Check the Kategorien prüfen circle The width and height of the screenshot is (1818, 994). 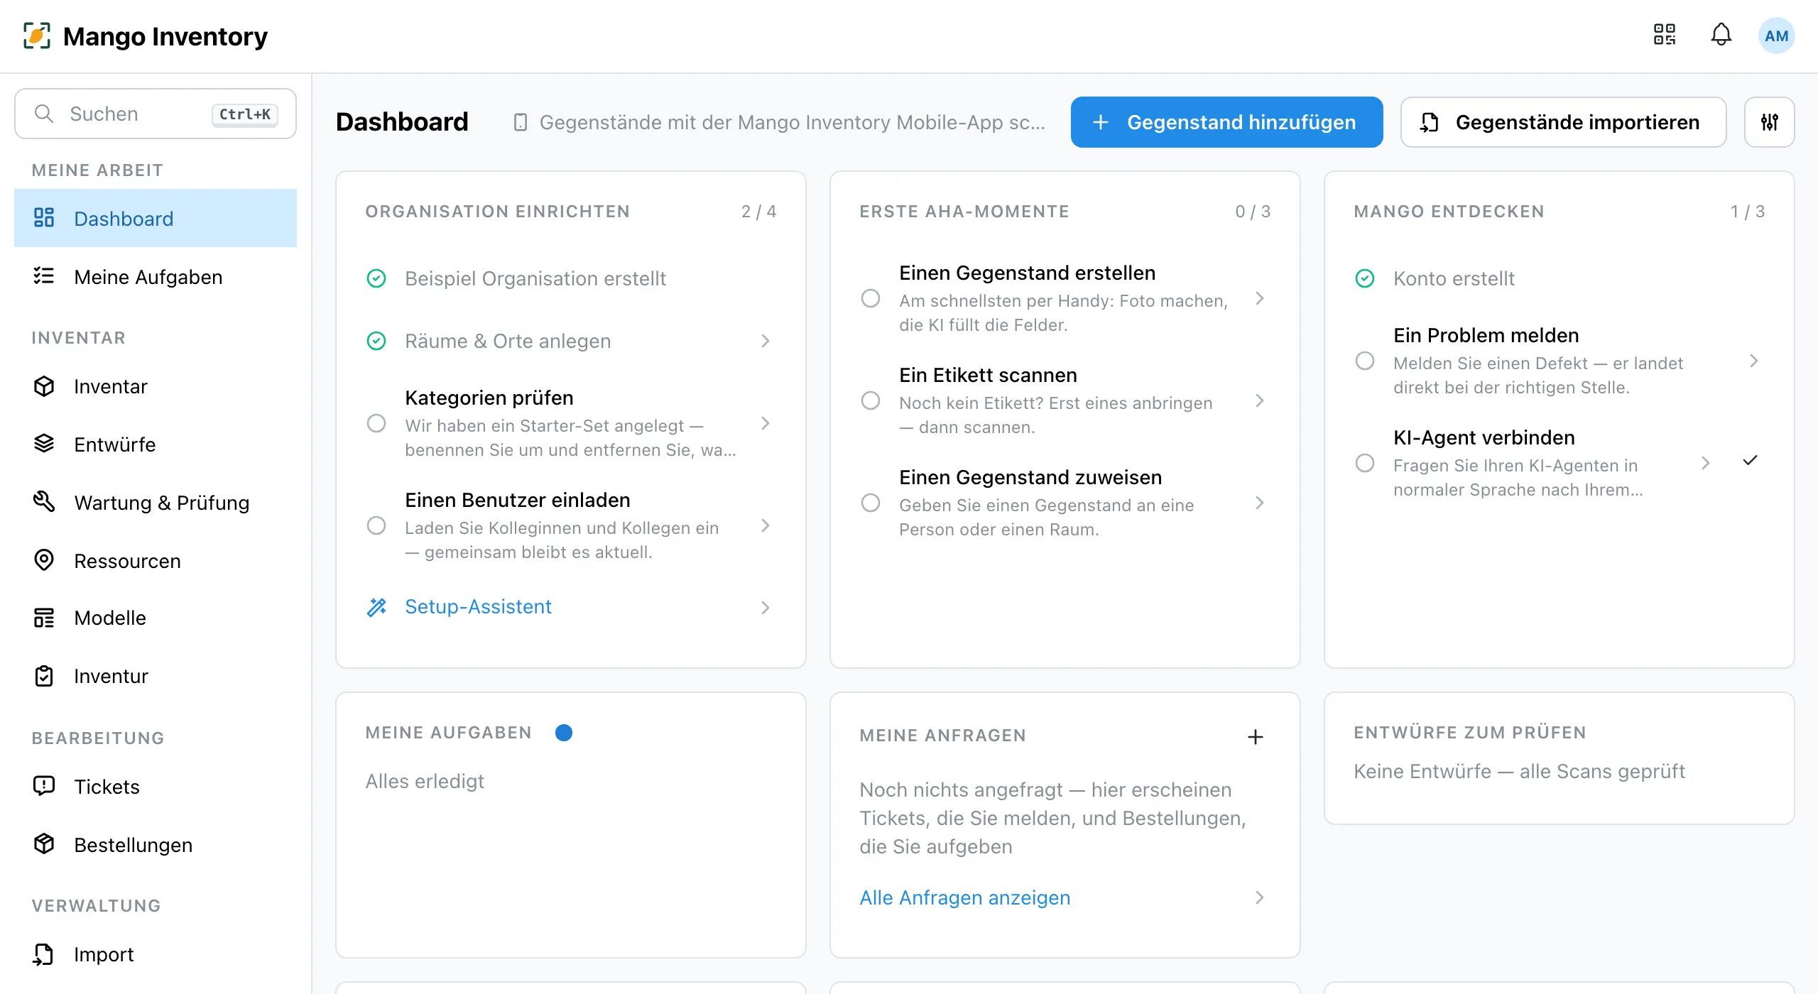click(x=376, y=424)
